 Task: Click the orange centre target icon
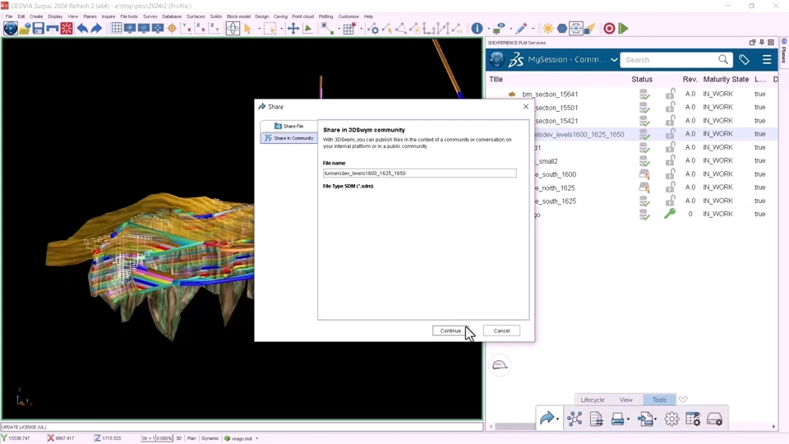pyautogui.click(x=172, y=28)
